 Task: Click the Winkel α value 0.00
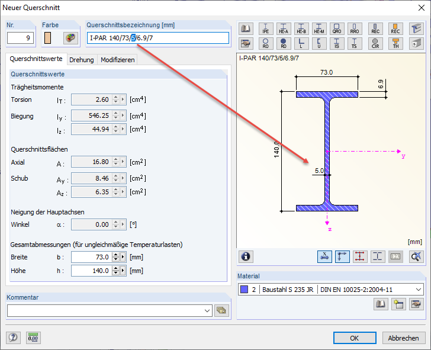coord(92,224)
